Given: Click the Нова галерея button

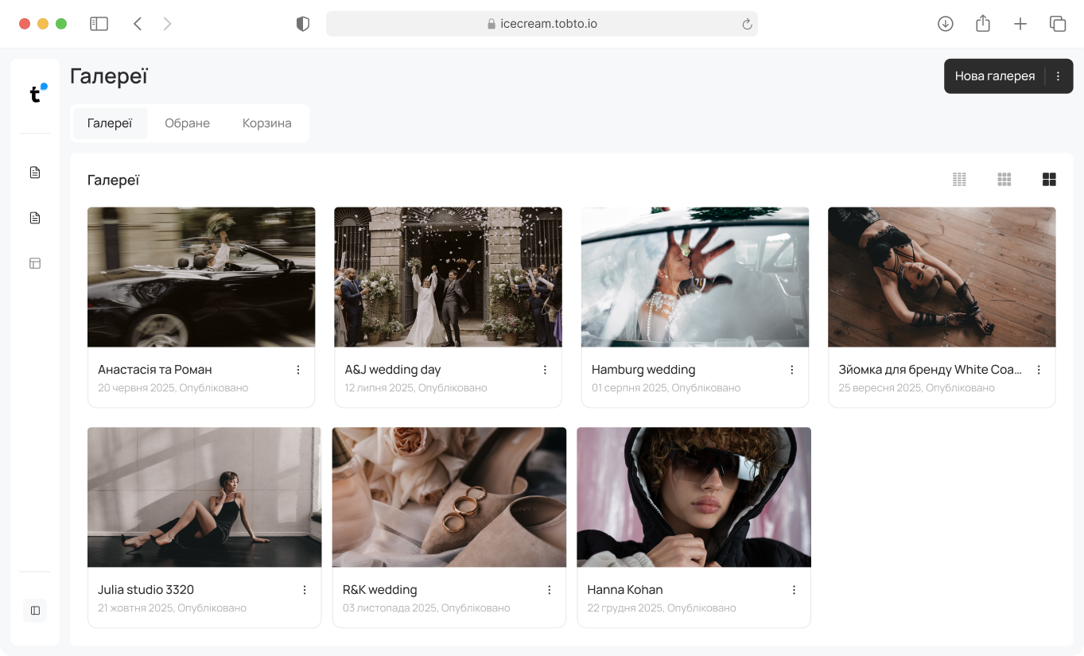Looking at the screenshot, I should click(994, 76).
